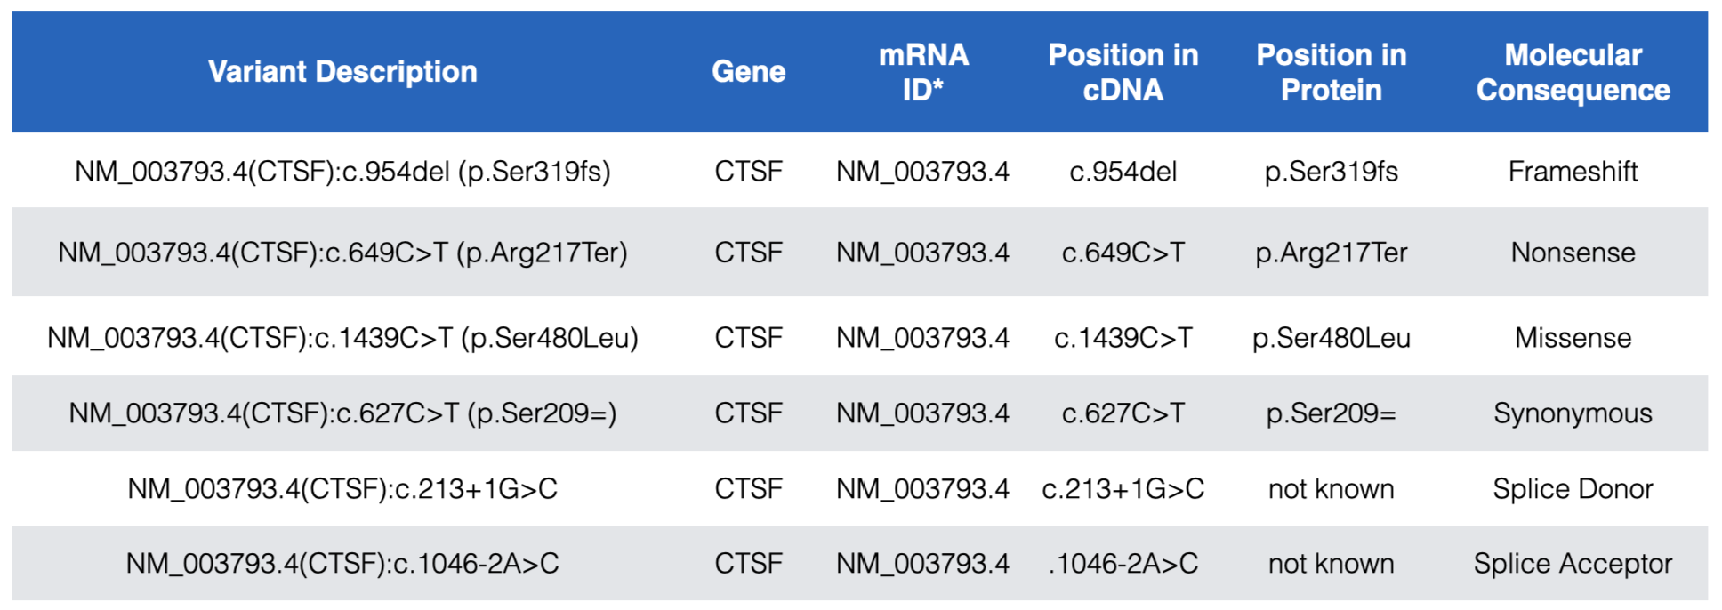Click the p.Arg217Ter protein position cell
Viewport: 1722px width, 610px height.
coord(1331,253)
